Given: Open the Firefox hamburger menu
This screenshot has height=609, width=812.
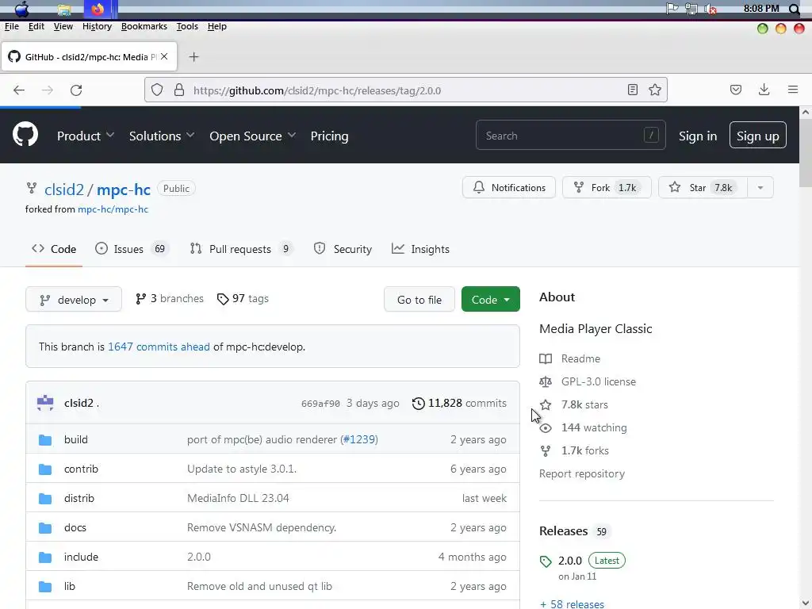Looking at the screenshot, I should [793, 90].
